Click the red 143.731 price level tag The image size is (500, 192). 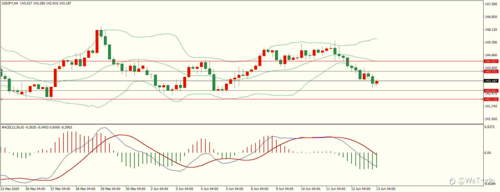(x=491, y=71)
